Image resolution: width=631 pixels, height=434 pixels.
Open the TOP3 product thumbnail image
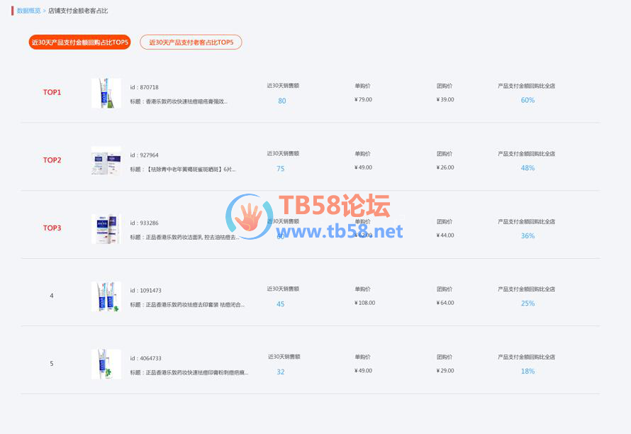click(x=106, y=228)
